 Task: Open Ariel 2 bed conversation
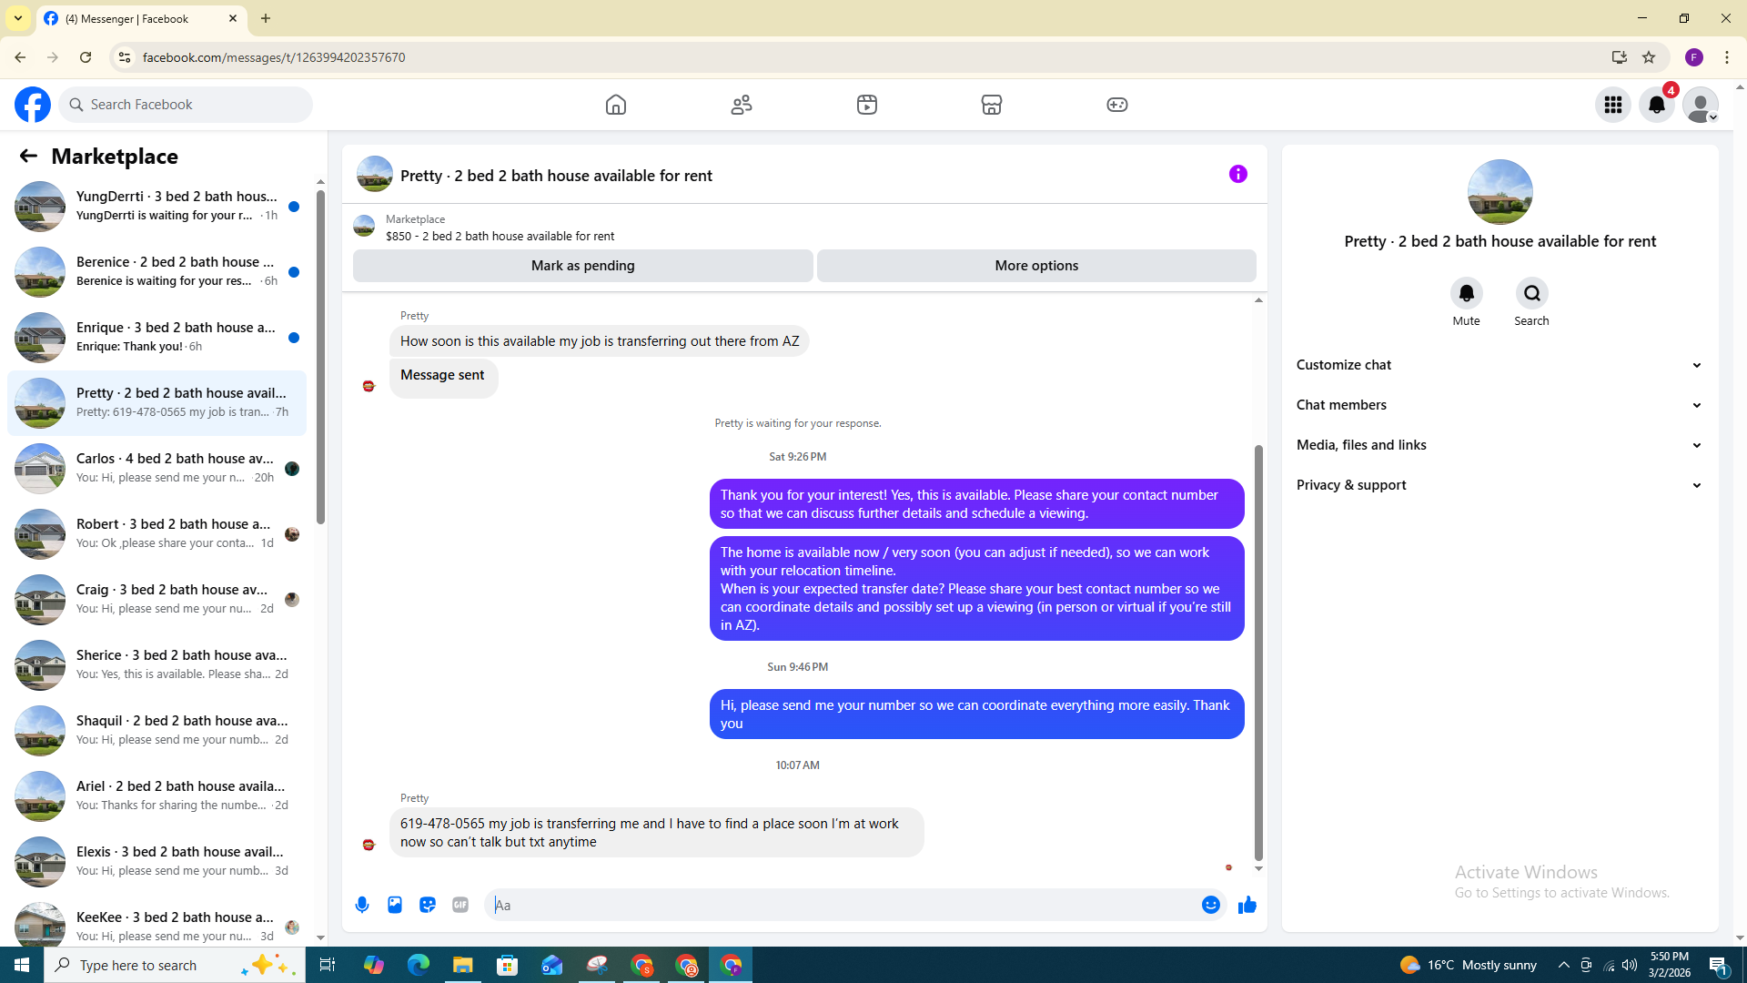tap(157, 796)
